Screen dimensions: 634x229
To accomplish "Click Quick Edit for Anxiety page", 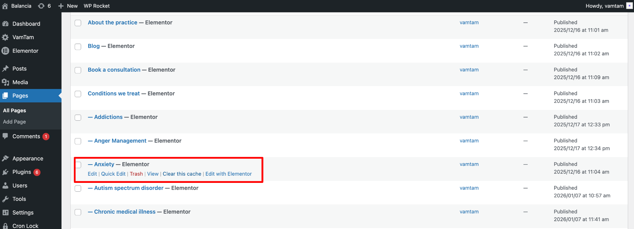I will click(x=113, y=174).
